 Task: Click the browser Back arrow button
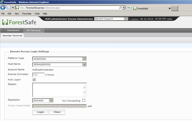(3, 8)
